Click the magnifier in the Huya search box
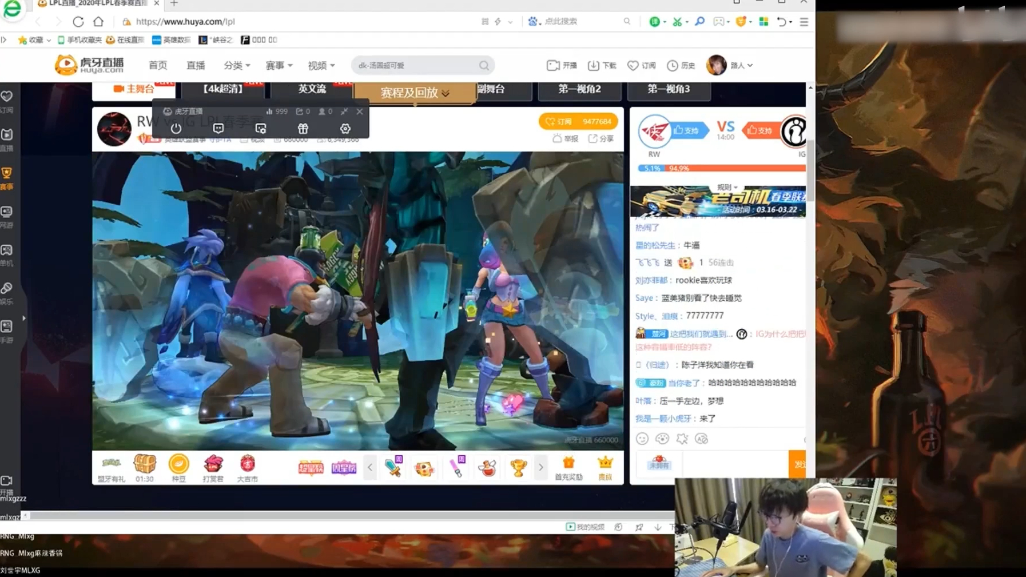The height and width of the screenshot is (577, 1026). pos(484,66)
